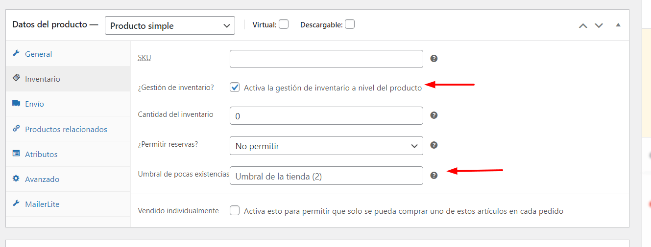
Task: Click the link icon beside Productos relacionados
Action: coord(16,129)
